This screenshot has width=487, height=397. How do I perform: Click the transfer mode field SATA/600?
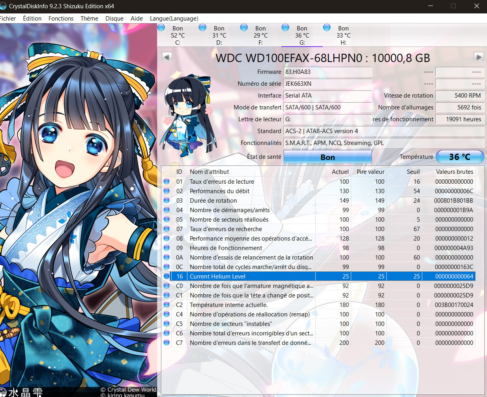(328, 107)
